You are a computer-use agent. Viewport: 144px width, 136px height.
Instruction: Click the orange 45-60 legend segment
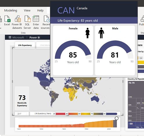pyautogui.click(x=73, y=114)
